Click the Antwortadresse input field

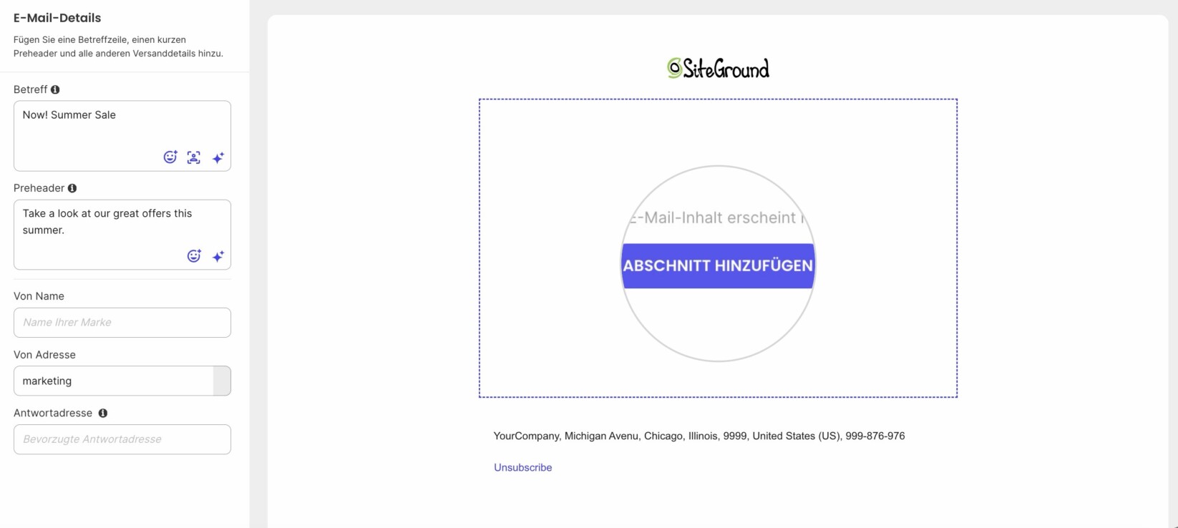(x=122, y=439)
